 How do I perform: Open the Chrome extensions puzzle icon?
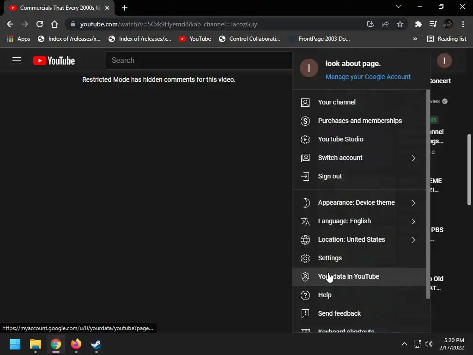pyautogui.click(x=418, y=24)
